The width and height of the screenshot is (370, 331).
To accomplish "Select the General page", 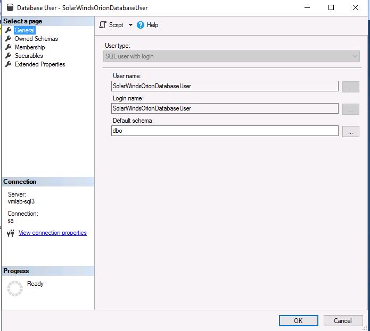I will click(24, 30).
